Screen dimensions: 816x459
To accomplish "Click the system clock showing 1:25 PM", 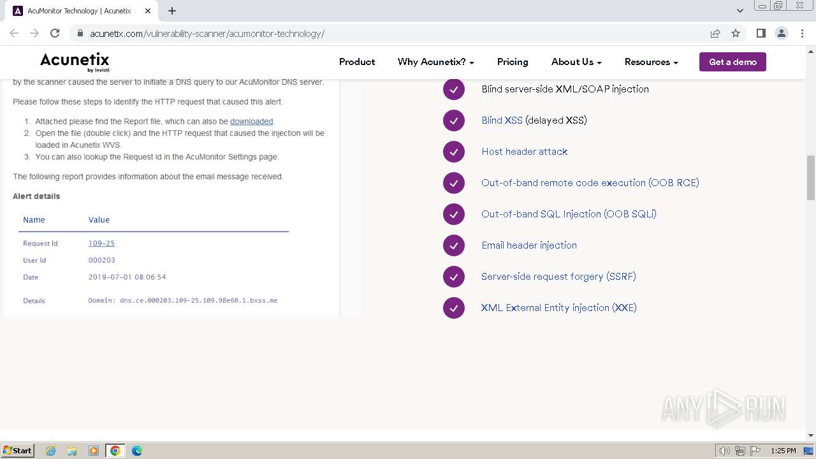I will click(783, 451).
